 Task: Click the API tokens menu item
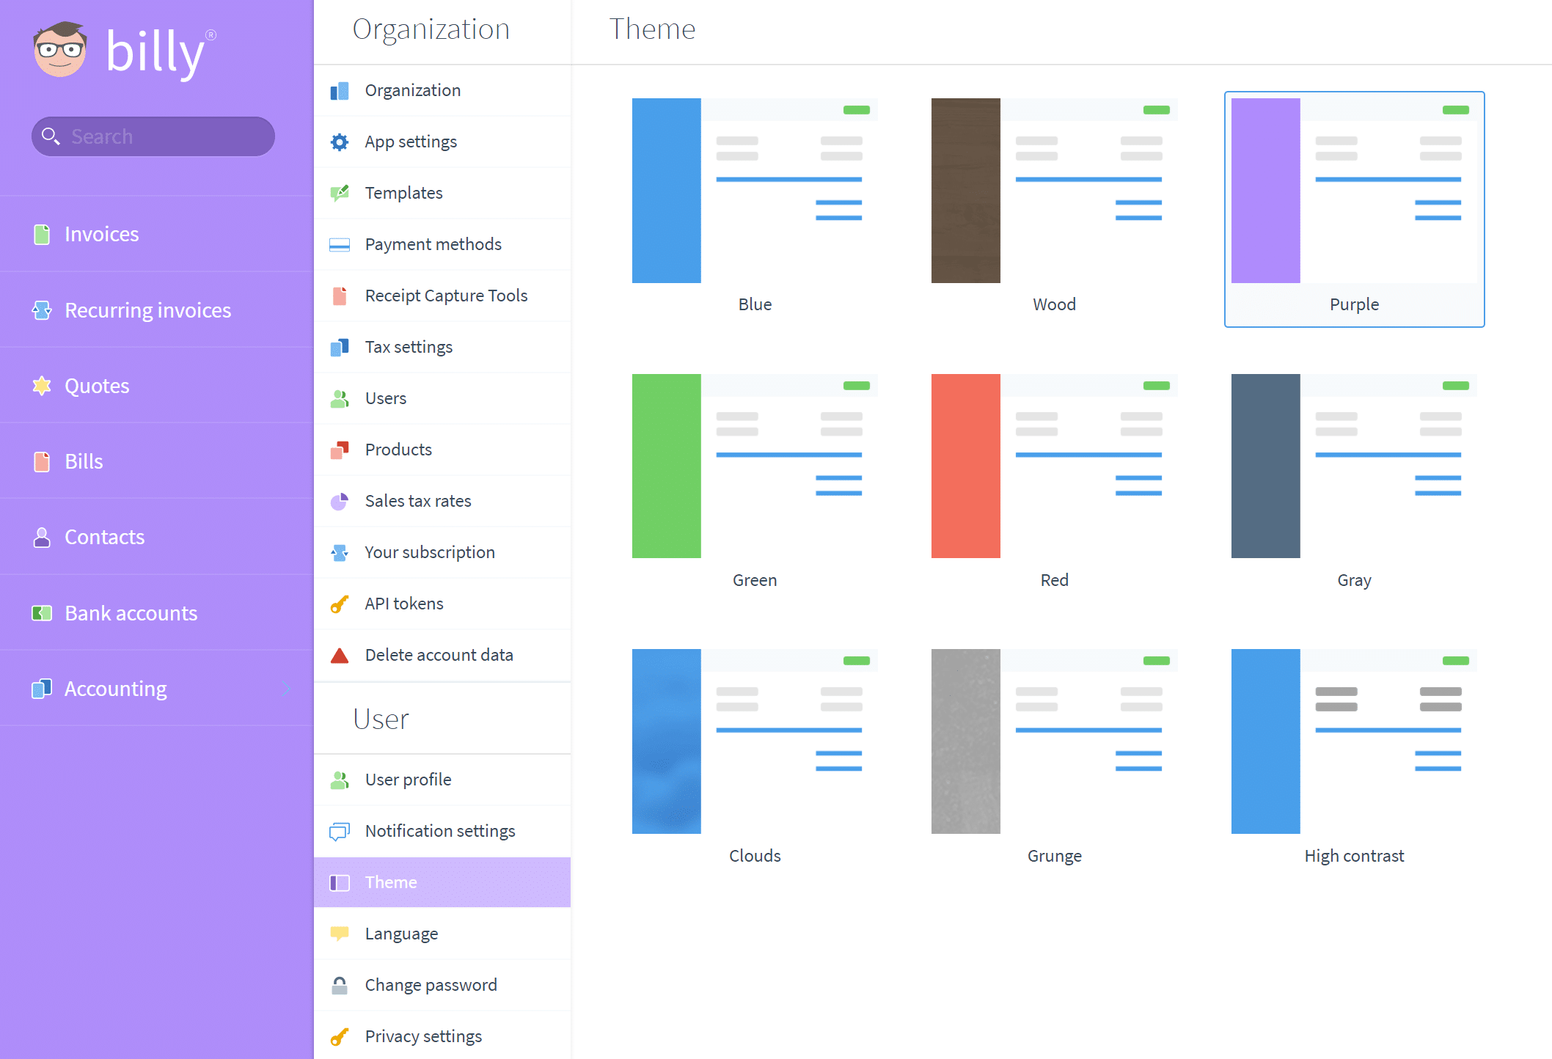pyautogui.click(x=402, y=603)
